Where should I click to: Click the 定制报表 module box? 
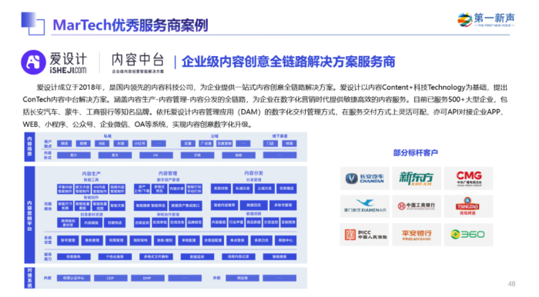click(x=289, y=222)
